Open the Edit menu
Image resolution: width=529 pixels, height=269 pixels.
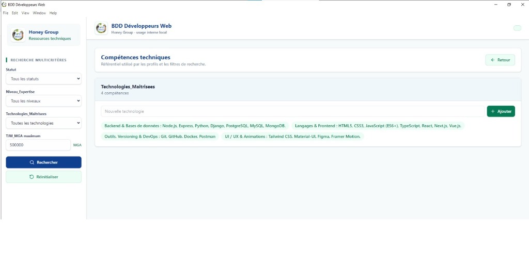[x=15, y=13]
